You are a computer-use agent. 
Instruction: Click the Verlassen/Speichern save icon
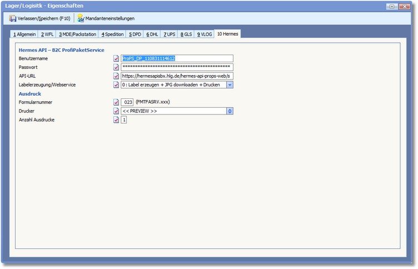(x=13, y=18)
